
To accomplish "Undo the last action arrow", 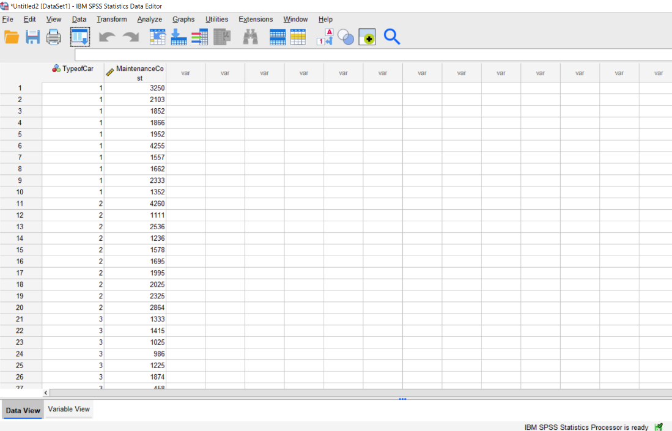I will (x=107, y=37).
